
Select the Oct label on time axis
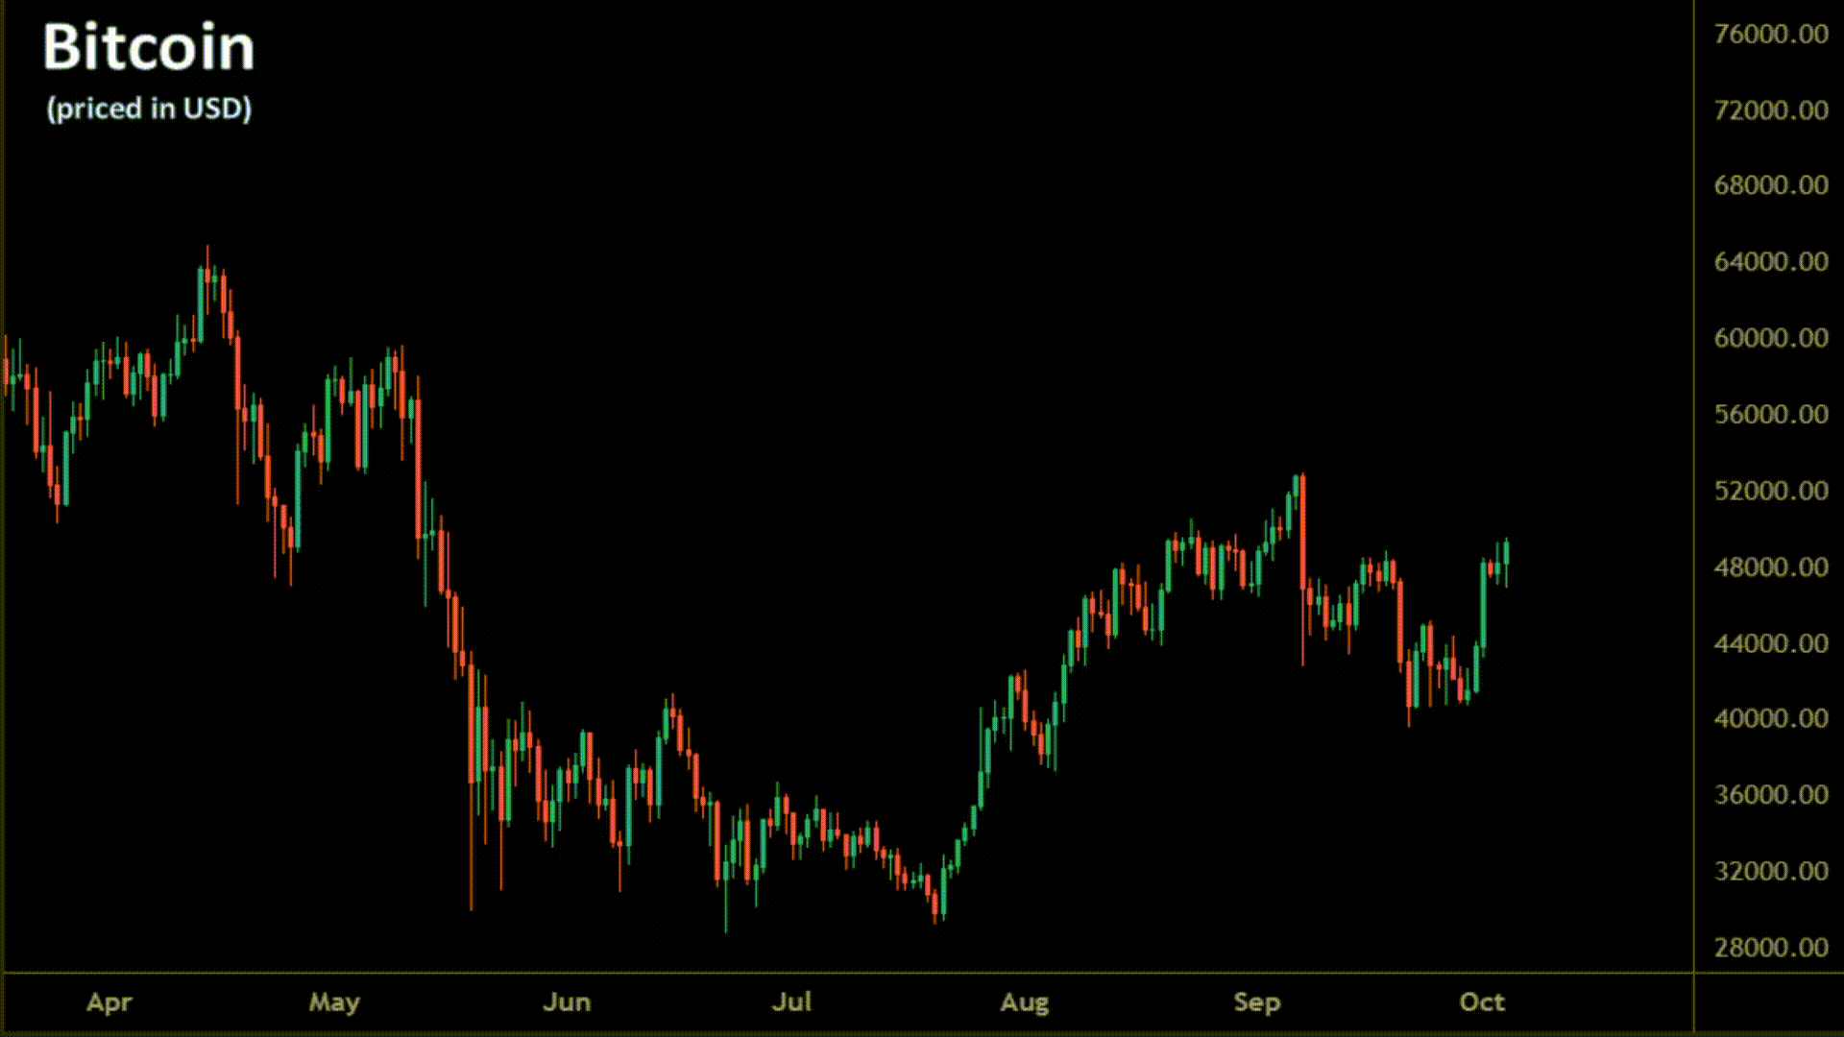pyautogui.click(x=1481, y=1002)
